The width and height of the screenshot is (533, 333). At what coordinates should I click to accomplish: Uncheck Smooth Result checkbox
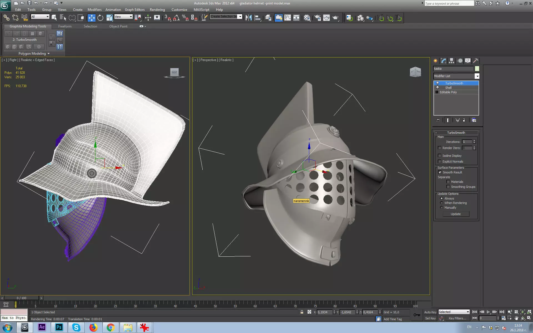[440, 172]
